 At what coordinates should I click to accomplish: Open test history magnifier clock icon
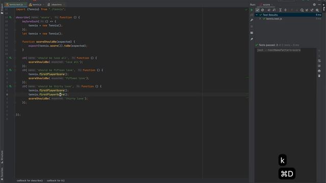pyautogui.click(x=302, y=10)
